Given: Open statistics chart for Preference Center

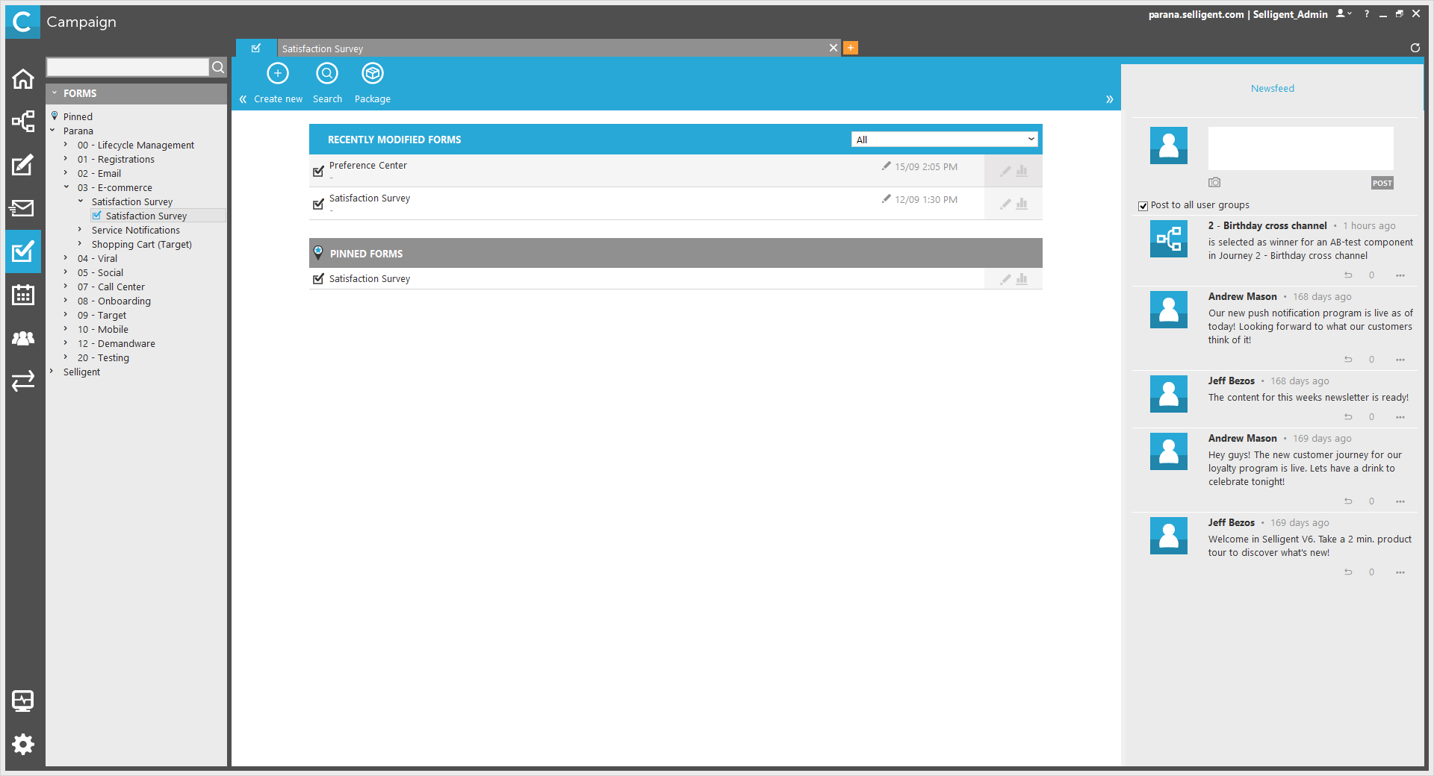Looking at the screenshot, I should click(x=1022, y=171).
